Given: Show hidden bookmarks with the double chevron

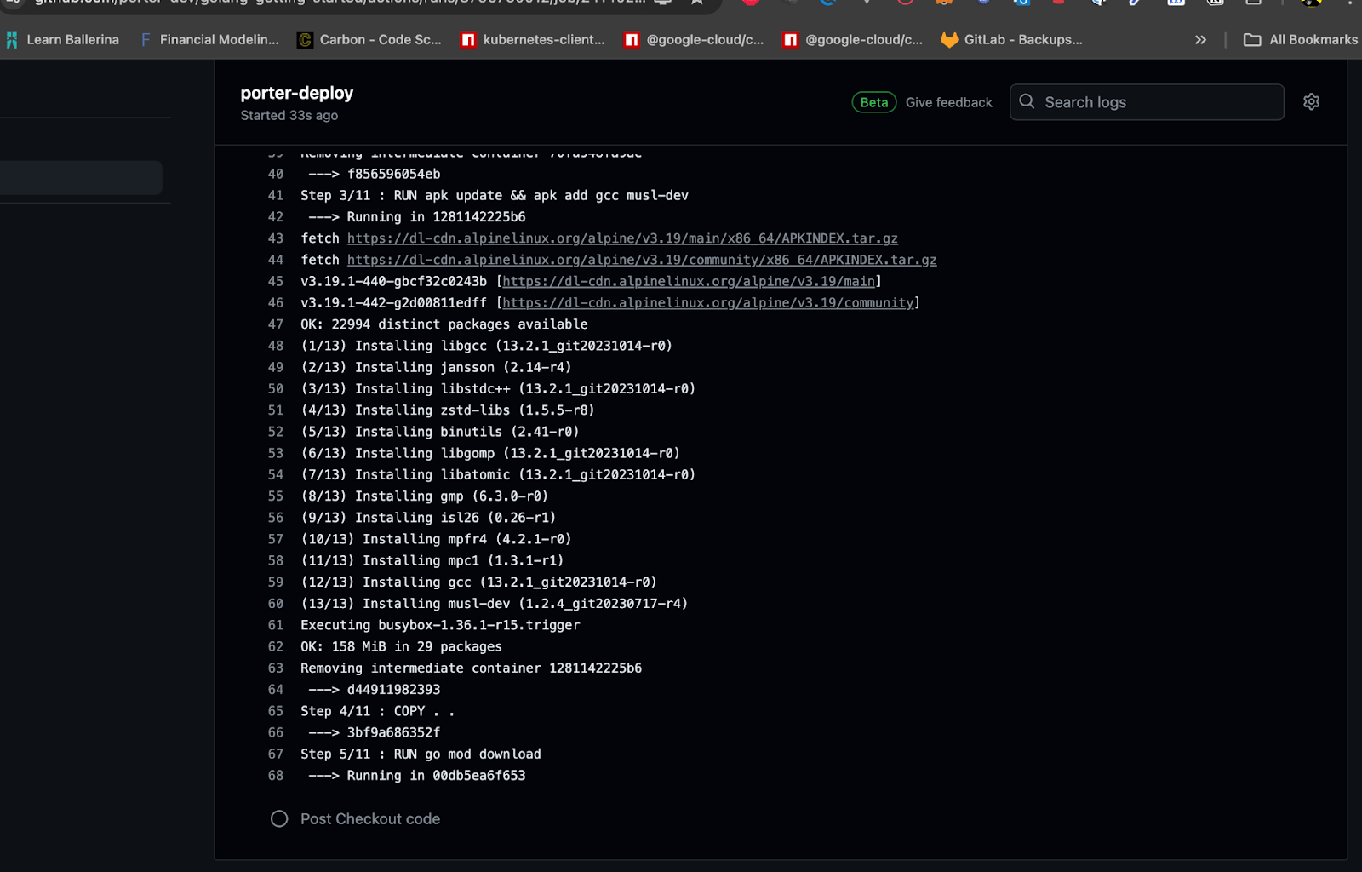Looking at the screenshot, I should 1200,39.
